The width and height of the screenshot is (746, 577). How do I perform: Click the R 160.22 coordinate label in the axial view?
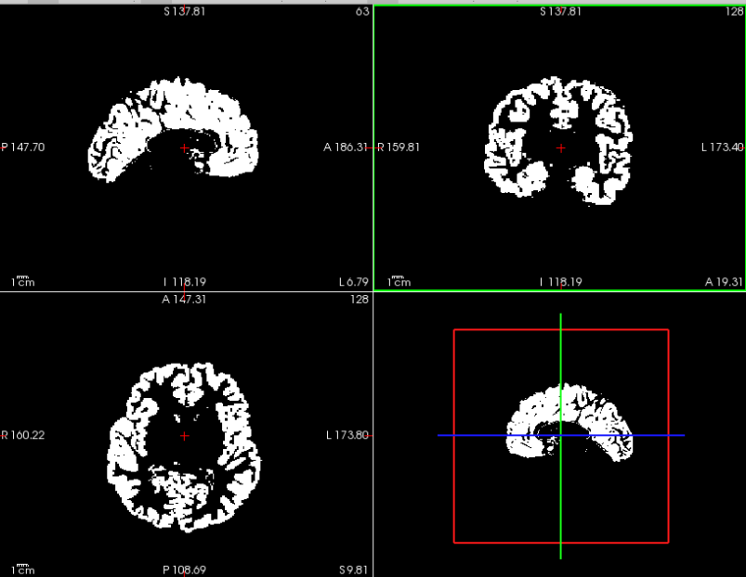(21, 434)
